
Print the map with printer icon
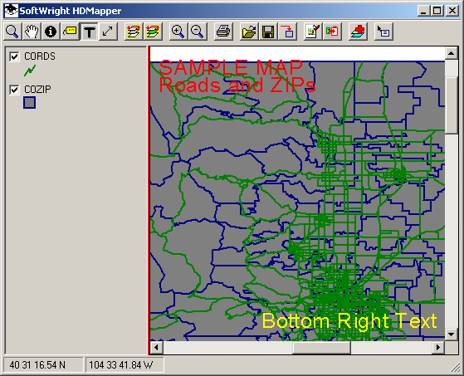click(x=223, y=32)
